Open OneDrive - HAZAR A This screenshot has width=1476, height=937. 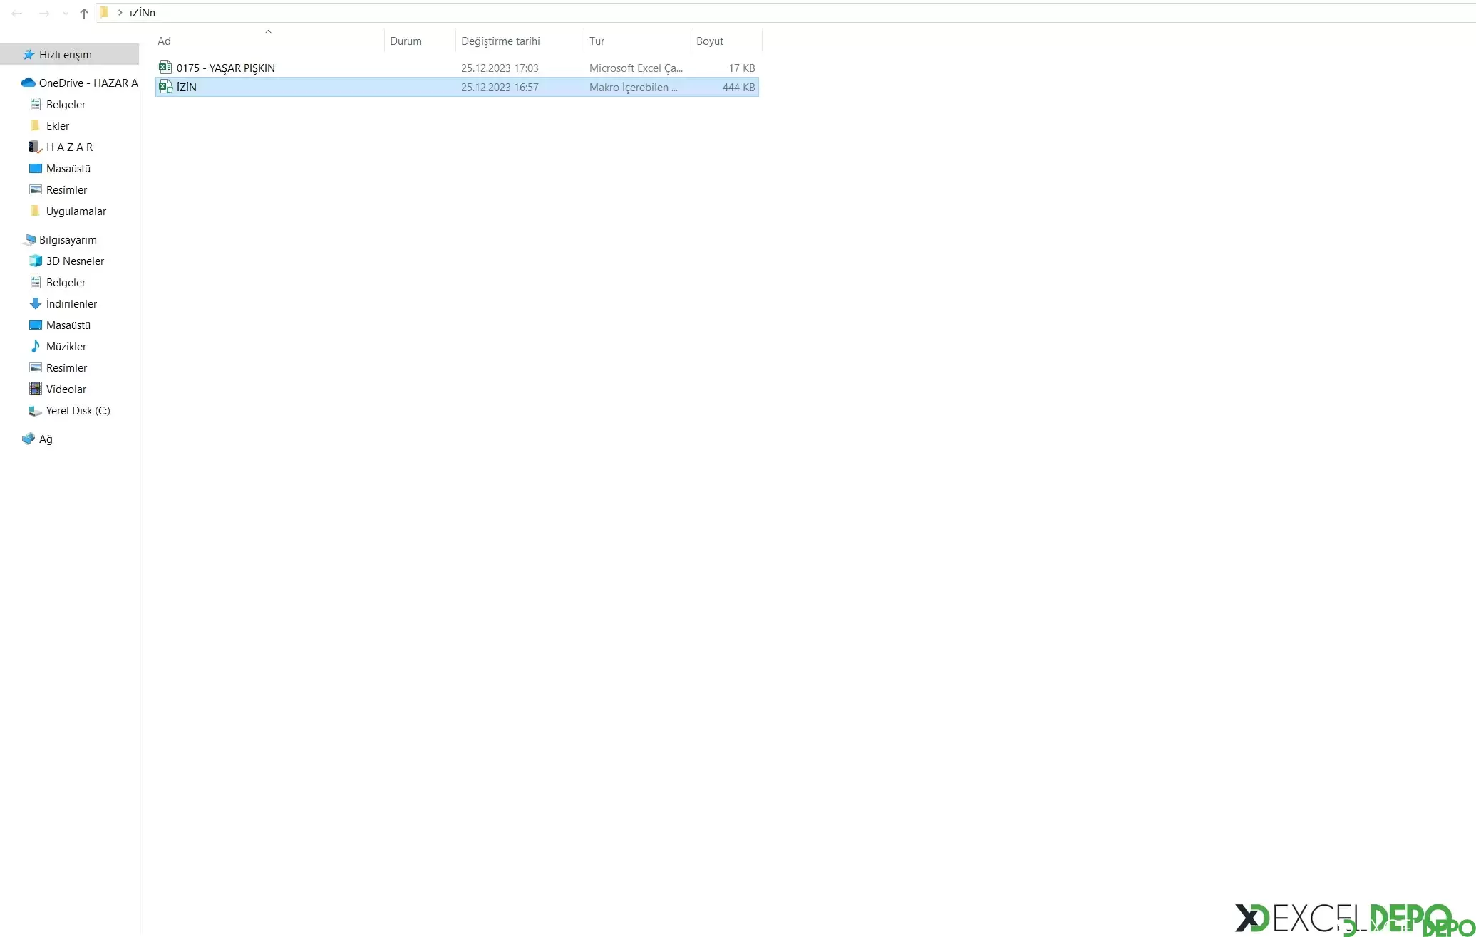(x=88, y=83)
